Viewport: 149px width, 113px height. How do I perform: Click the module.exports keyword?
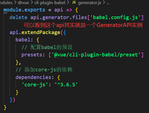click(24, 10)
